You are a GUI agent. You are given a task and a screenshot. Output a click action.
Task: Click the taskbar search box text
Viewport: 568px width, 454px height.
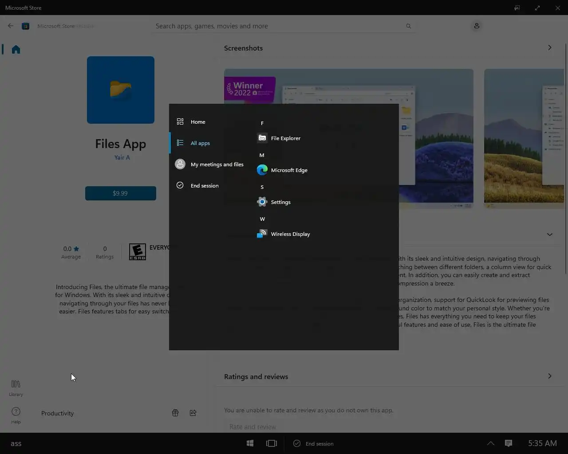pyautogui.click(x=16, y=443)
